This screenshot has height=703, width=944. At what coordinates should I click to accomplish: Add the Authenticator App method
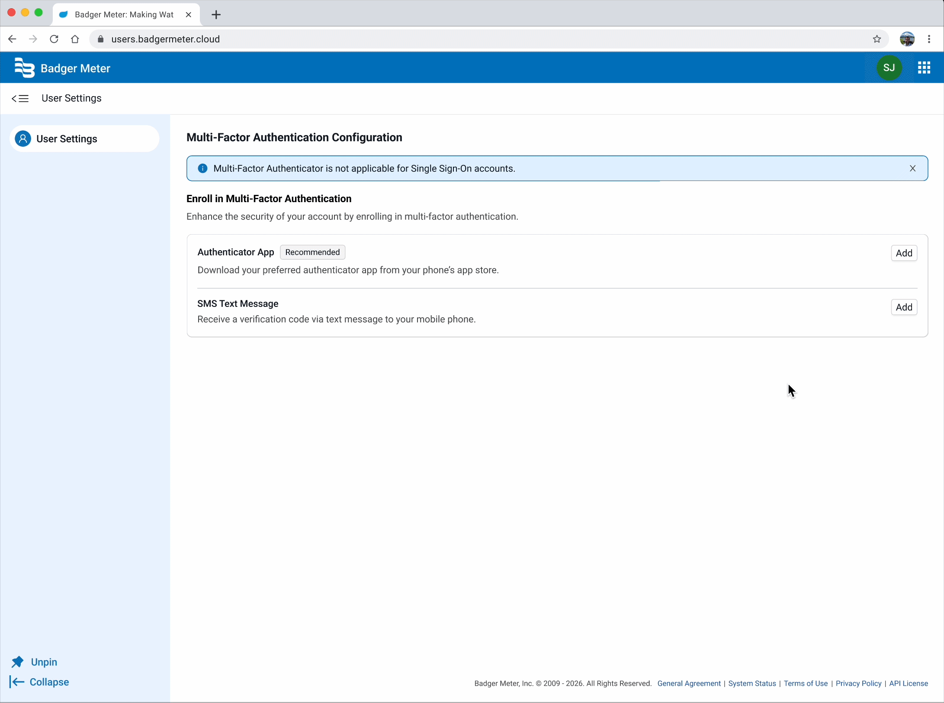tap(904, 253)
